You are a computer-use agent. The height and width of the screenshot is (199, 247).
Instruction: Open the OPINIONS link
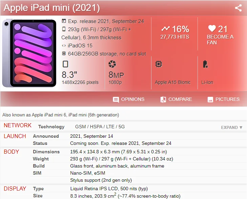132,99
